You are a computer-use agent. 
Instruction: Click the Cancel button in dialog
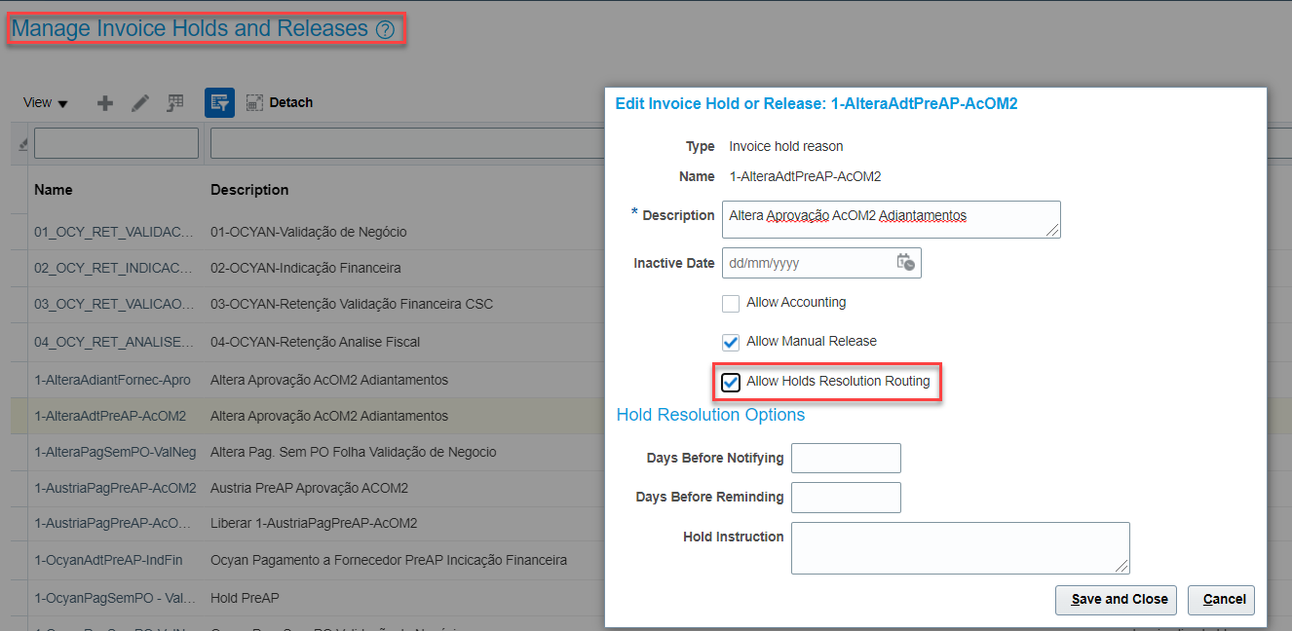coord(1221,600)
